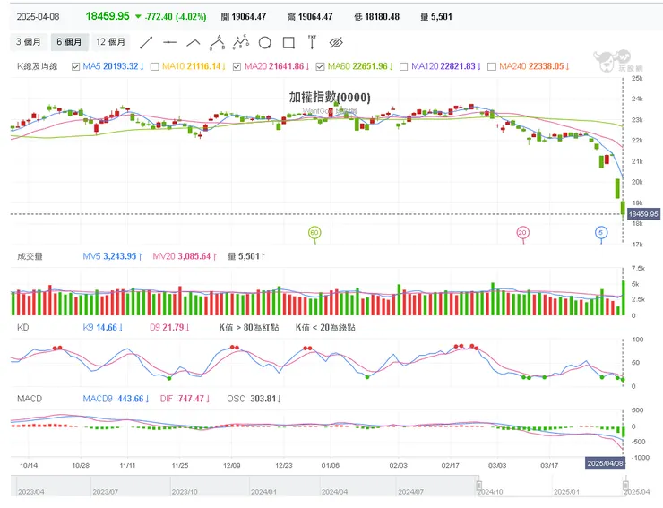
Task: Select the horizontal line drawing tool
Action: point(170,42)
